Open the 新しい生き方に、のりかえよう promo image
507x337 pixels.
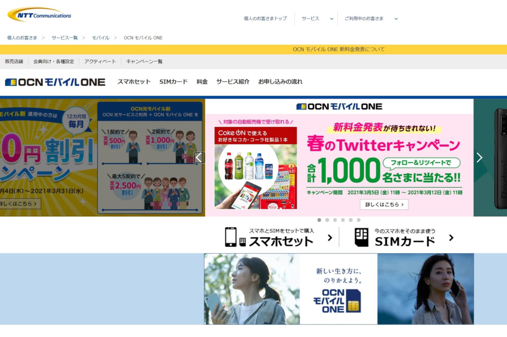coord(339,289)
